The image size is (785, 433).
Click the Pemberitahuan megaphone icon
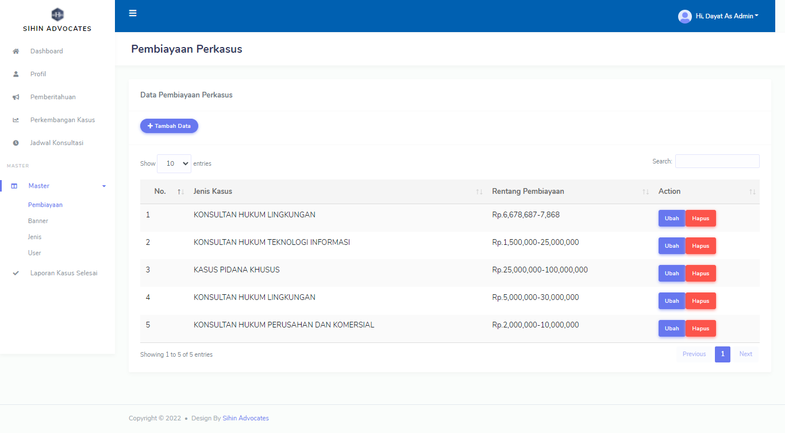(x=16, y=97)
